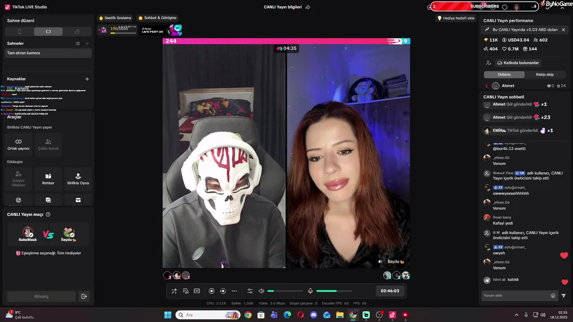Image resolution: width=573 pixels, height=322 pixels.
Task: Open the Birlikte Oyna tool
Action: click(x=78, y=179)
